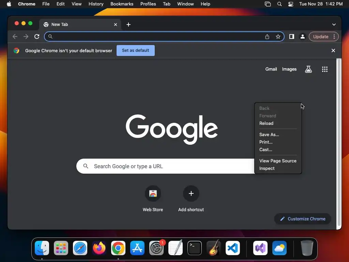Open the File menu
349x262 pixels.
pyautogui.click(x=46, y=4)
